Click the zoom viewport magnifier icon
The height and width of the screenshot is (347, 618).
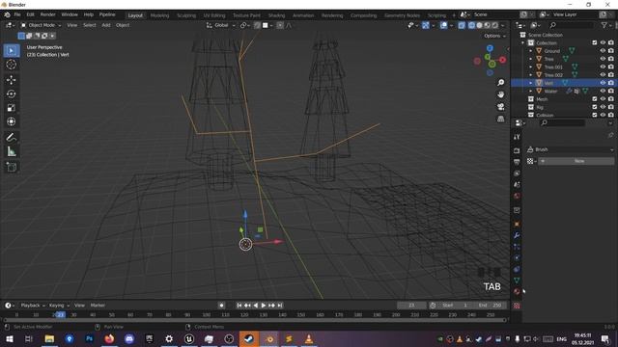[500, 82]
